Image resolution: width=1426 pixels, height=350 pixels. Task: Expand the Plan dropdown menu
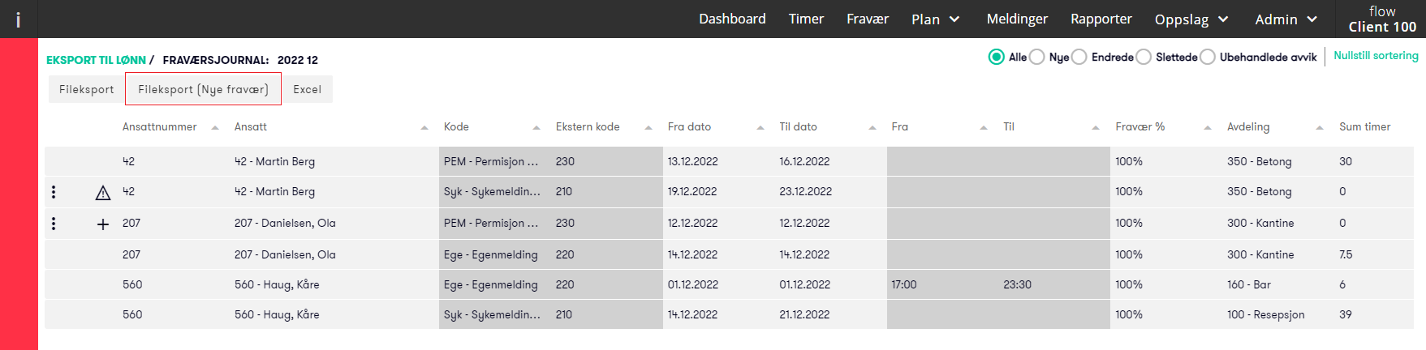(x=936, y=19)
